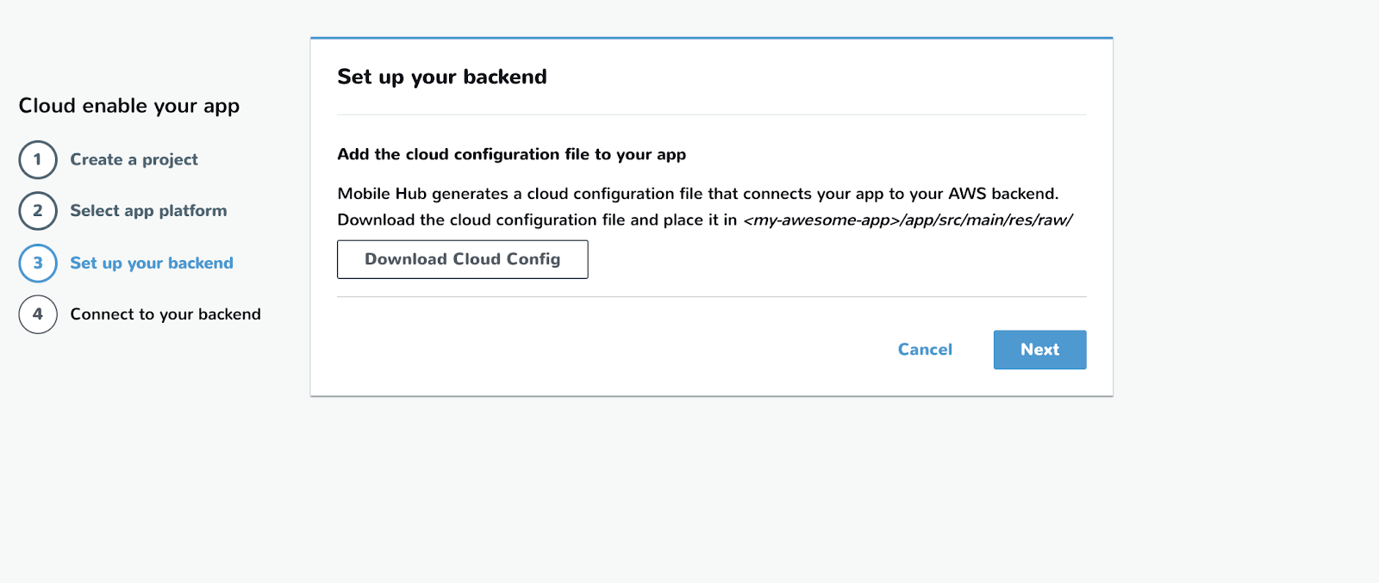Viewport: 1379px width, 583px height.
Task: Click the AWS backend text in the description
Action: click(x=1002, y=194)
